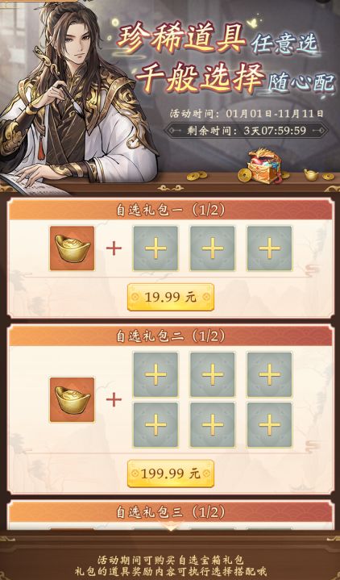Tap the 剩余时间 countdown bar
The image size is (340, 580).
[x=246, y=131]
